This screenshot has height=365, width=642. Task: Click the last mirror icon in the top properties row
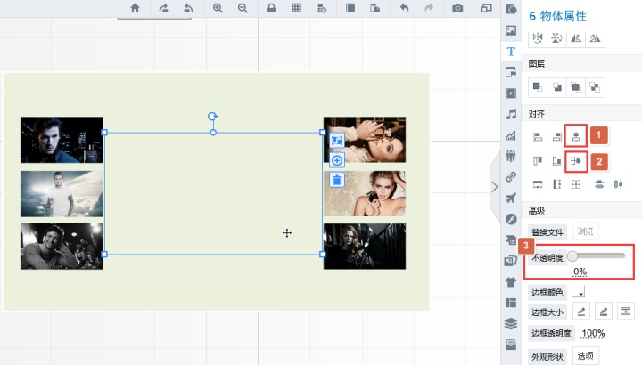595,38
